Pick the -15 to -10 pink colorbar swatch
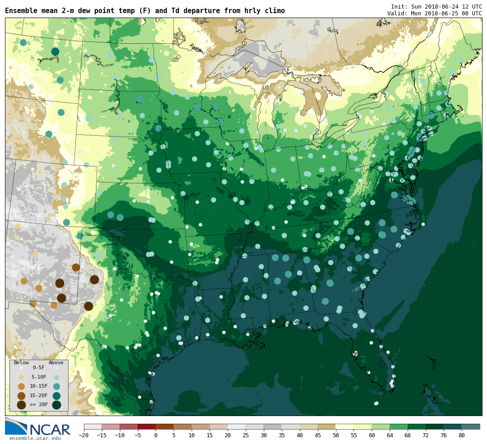 tap(111, 426)
